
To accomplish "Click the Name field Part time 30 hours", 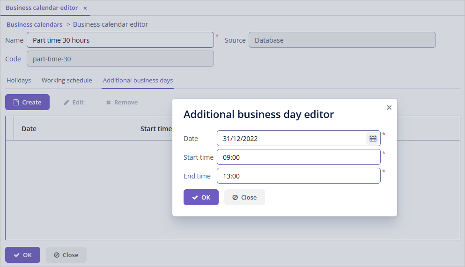I will point(120,40).
